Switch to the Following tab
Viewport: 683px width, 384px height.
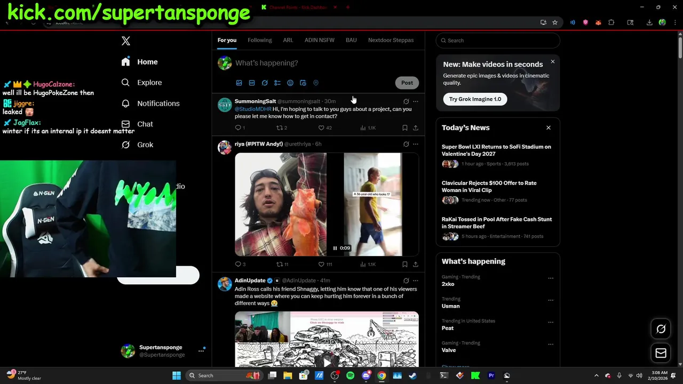pos(260,40)
